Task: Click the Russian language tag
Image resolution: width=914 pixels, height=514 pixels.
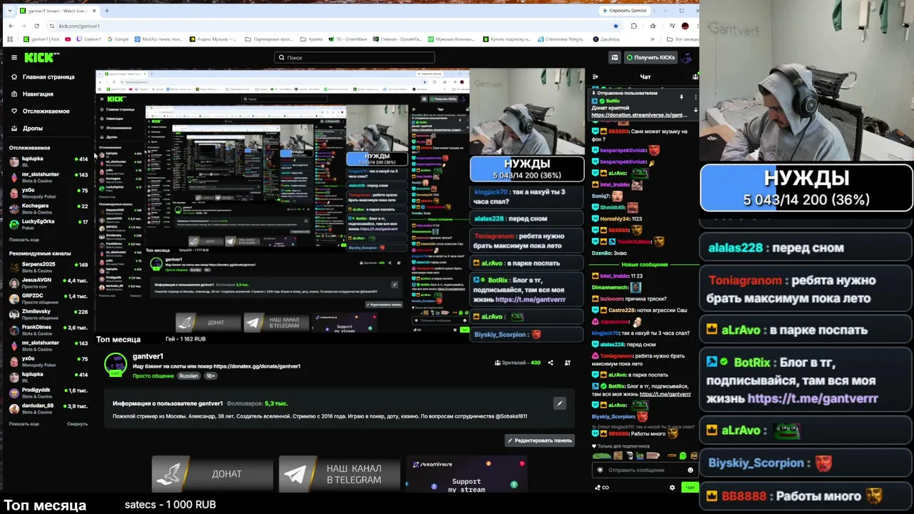Action: pyautogui.click(x=189, y=376)
